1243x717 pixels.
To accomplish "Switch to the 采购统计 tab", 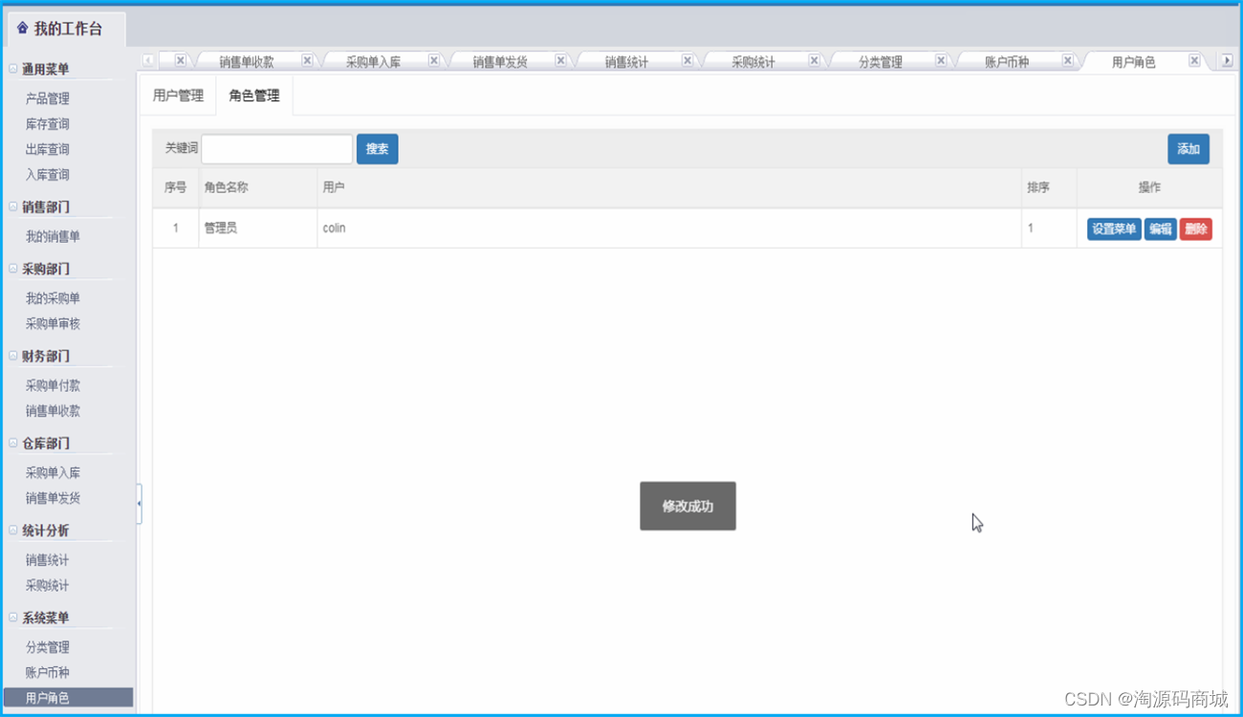I will pos(753,62).
